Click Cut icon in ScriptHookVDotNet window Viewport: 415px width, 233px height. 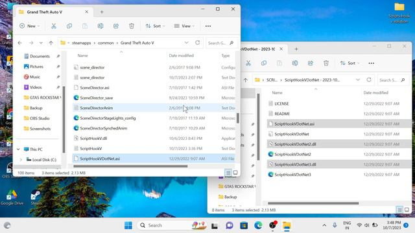248,63
